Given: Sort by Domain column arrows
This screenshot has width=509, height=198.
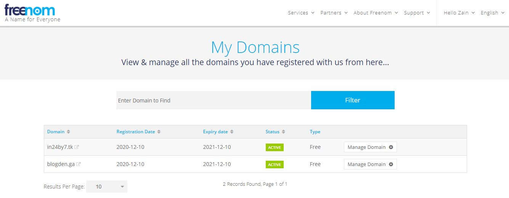Looking at the screenshot, I should [68, 132].
